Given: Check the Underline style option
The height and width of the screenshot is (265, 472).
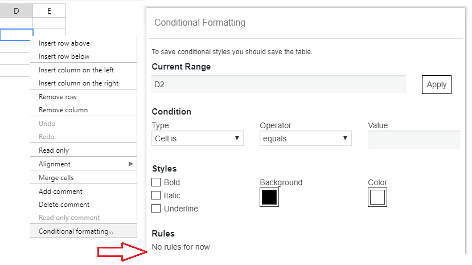Looking at the screenshot, I should pos(156,209).
